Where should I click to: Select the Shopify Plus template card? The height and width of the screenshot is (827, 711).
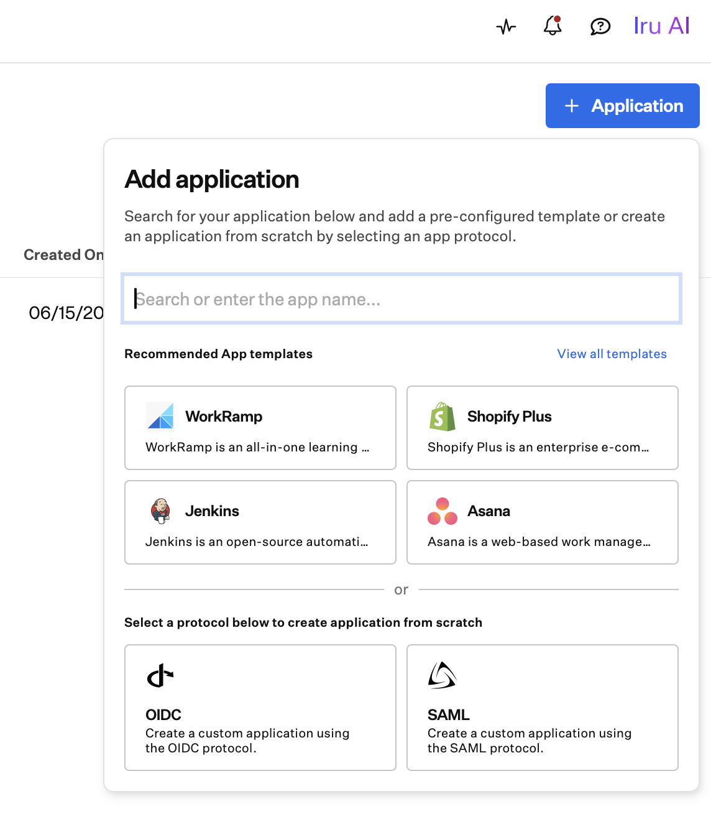coord(543,428)
